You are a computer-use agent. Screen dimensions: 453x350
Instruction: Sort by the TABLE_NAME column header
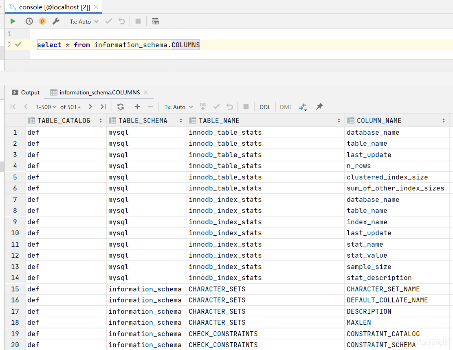pos(219,121)
